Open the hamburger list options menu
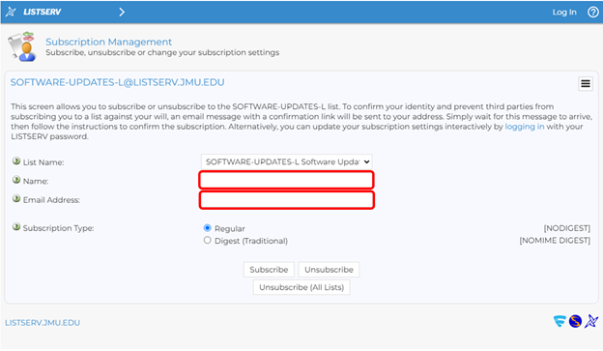Screen dimensions: 603x351 (x=586, y=83)
